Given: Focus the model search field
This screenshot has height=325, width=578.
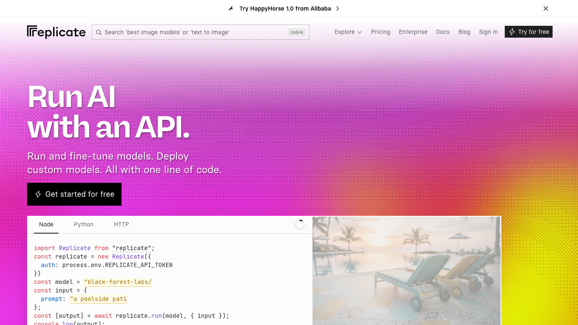Looking at the screenshot, I should [201, 32].
